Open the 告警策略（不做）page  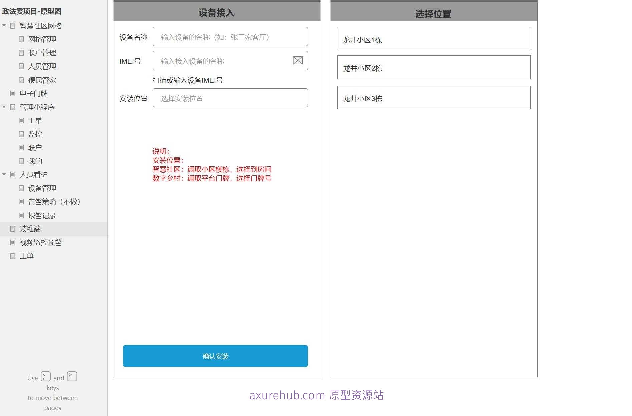[54, 202]
